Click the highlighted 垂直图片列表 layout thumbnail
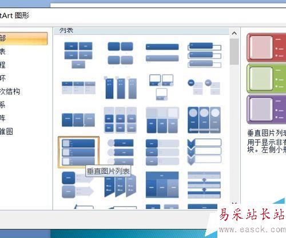Screen dimensions: 286x238 78,152
